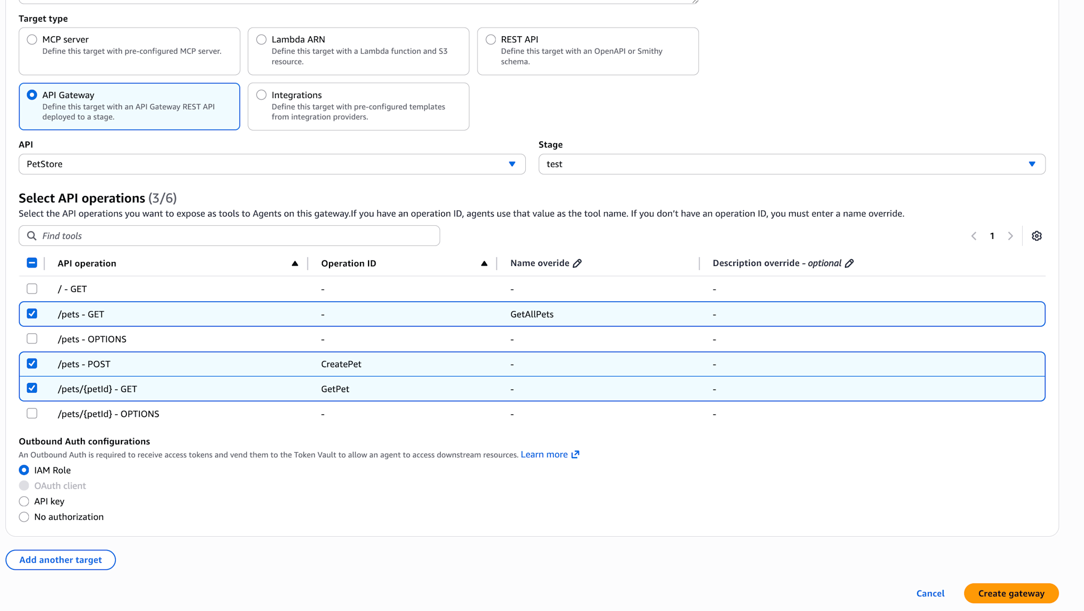Toggle the select-all operations header checkbox
The width and height of the screenshot is (1084, 611).
[32, 263]
